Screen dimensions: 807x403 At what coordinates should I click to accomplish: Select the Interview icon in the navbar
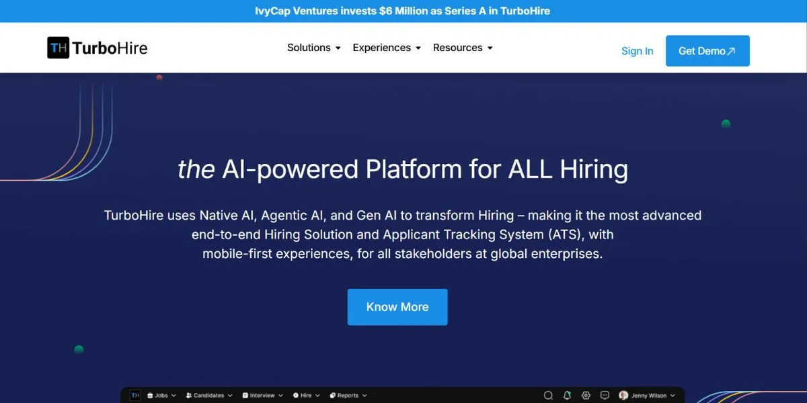coord(244,395)
